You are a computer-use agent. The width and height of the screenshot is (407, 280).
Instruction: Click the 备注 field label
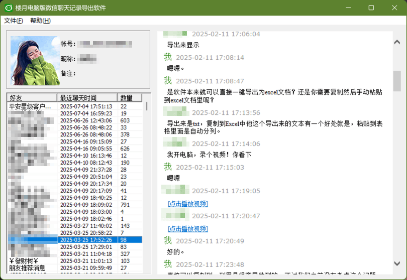pos(68,74)
